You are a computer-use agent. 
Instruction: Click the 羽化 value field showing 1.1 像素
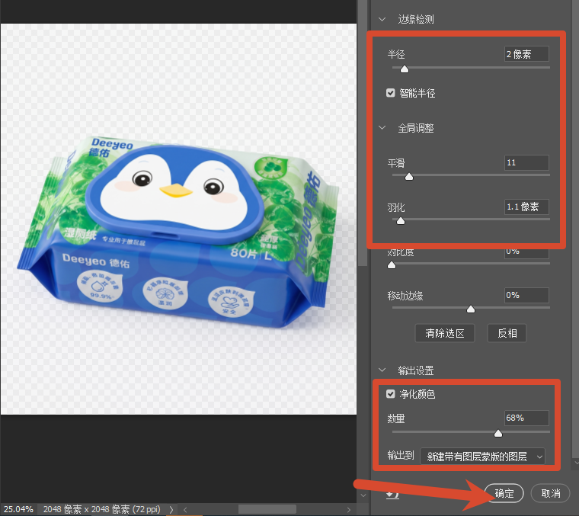tap(526, 207)
